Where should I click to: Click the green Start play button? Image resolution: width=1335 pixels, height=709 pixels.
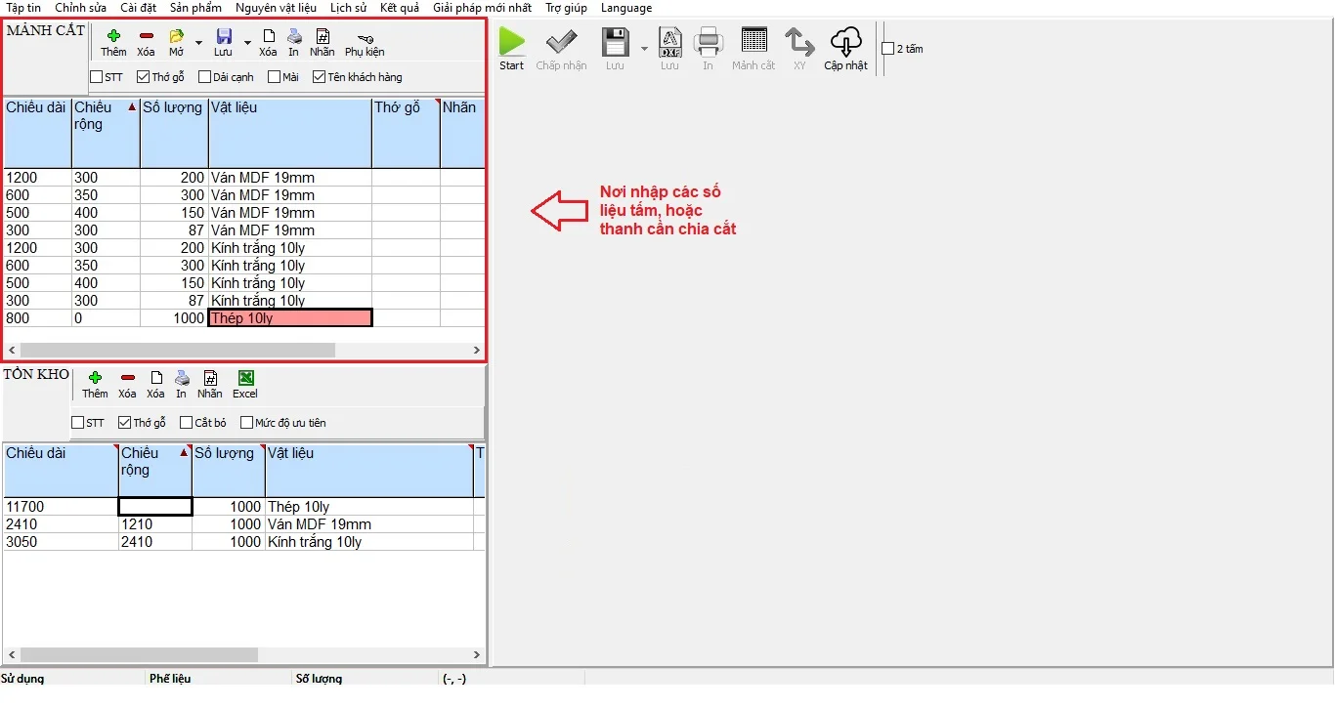512,42
